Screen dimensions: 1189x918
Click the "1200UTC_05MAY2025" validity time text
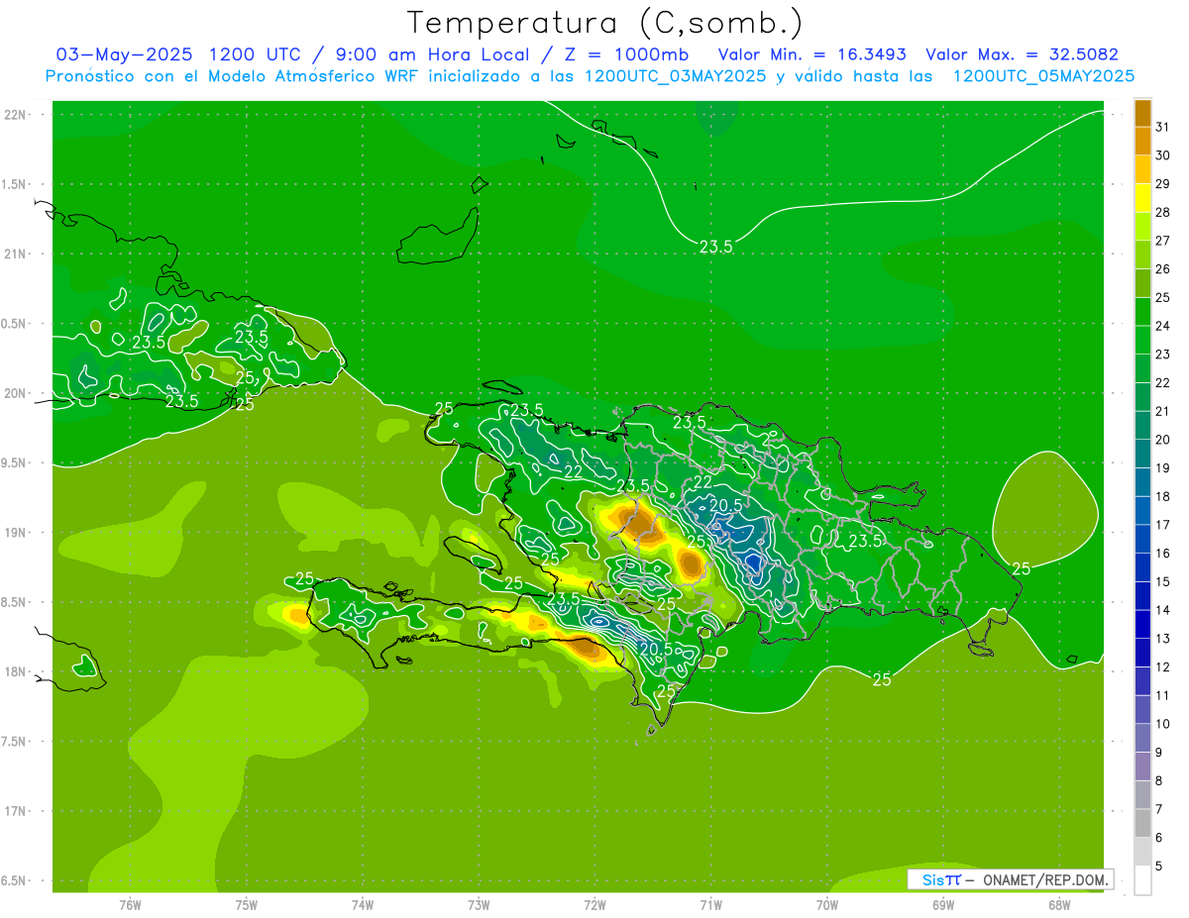(x=1043, y=76)
